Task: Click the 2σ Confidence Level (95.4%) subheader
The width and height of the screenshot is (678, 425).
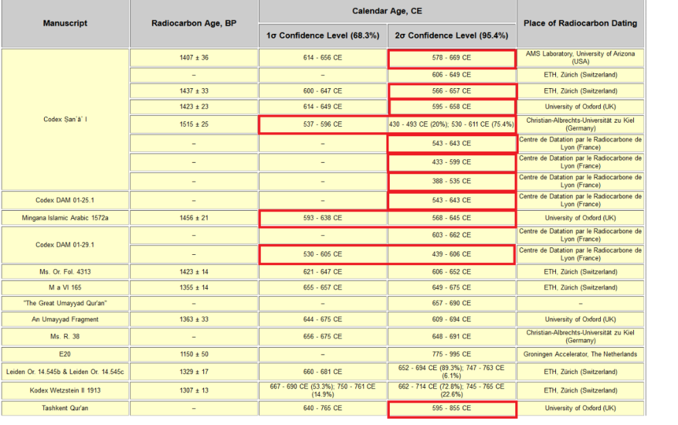Action: (452, 35)
